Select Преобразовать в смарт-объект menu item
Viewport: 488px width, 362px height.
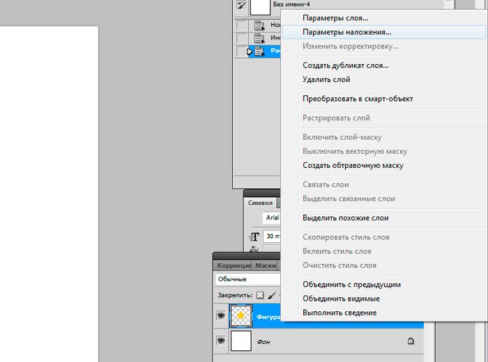(358, 99)
